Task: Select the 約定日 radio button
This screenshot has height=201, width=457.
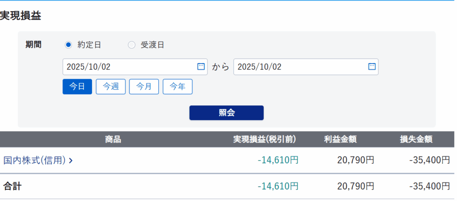Action: point(68,45)
